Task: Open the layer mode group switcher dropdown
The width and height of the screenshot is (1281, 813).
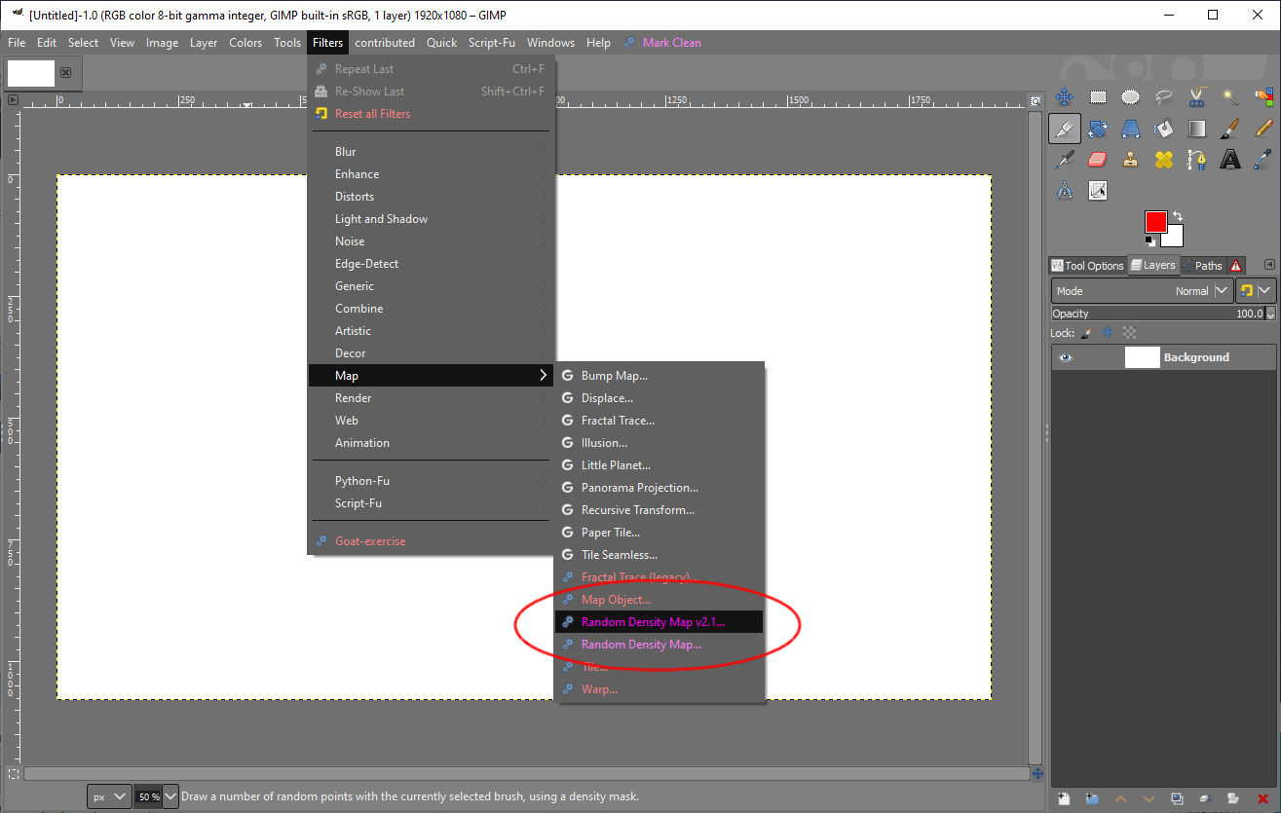Action: 1256,291
